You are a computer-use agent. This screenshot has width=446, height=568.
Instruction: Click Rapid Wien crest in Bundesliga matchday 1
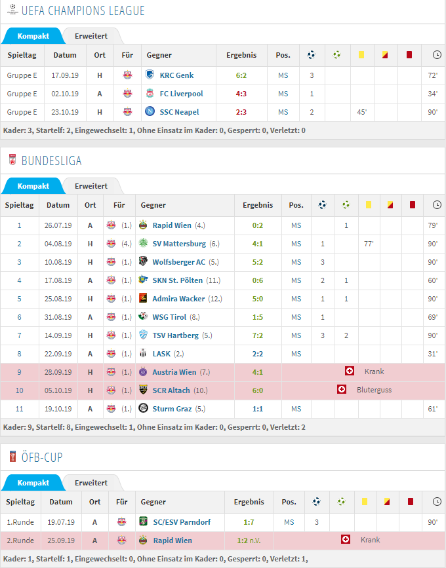[143, 225]
